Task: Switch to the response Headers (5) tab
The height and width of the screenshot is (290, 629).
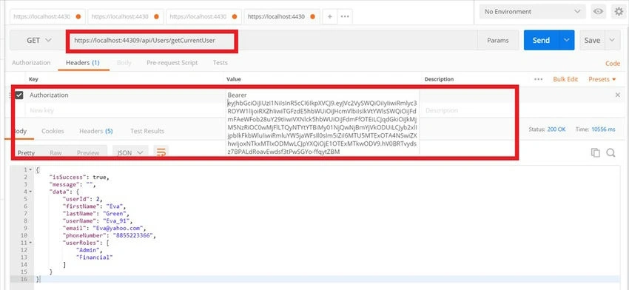Action: [96, 131]
